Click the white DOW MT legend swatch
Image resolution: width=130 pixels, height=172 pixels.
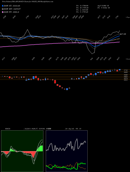pos(3,9)
